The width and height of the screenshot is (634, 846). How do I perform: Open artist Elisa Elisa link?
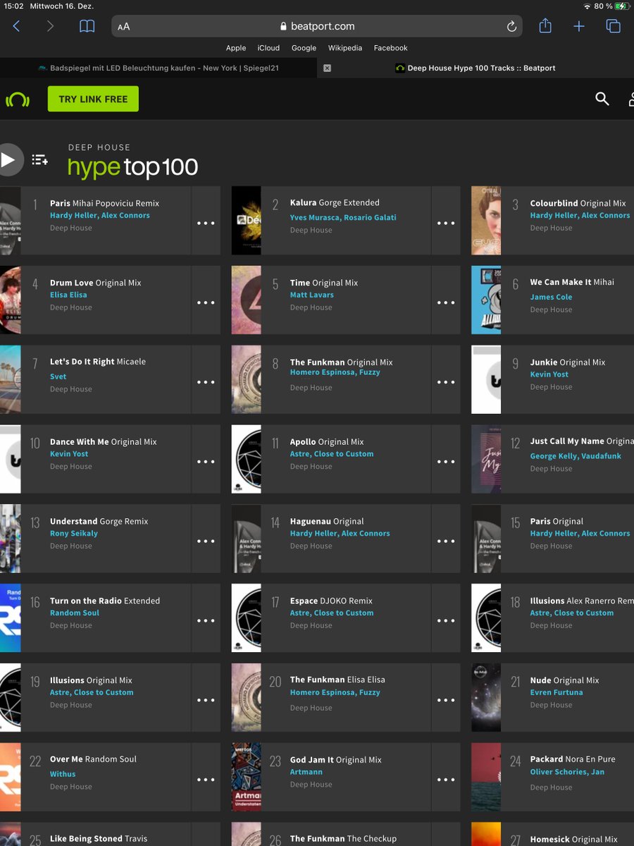point(68,295)
